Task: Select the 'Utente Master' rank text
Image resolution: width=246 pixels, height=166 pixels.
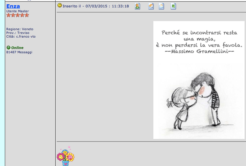Action: click(x=18, y=11)
